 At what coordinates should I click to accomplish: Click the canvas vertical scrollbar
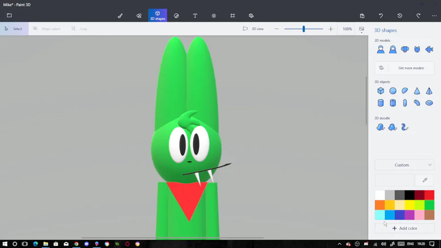pyautogui.click(x=366, y=100)
